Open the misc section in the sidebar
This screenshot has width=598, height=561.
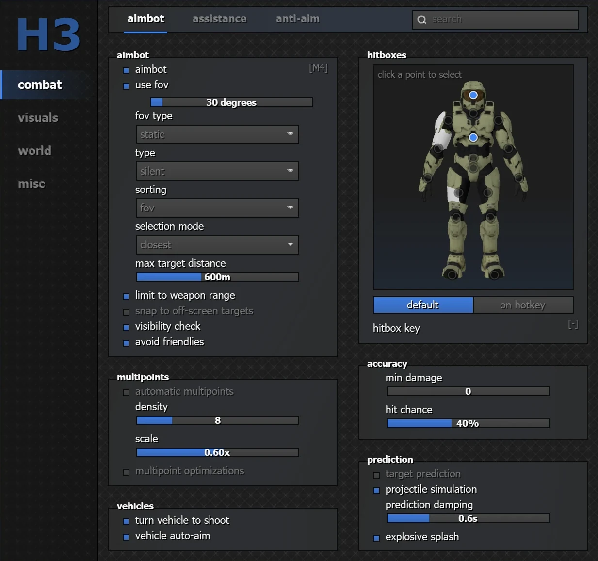coord(32,184)
